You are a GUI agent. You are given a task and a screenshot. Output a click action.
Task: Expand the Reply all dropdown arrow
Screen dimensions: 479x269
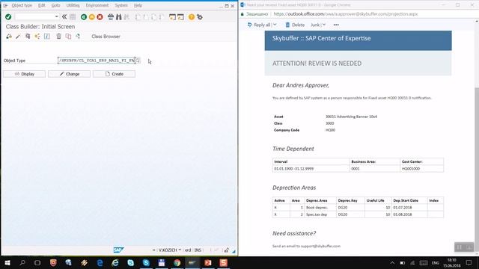point(275,25)
